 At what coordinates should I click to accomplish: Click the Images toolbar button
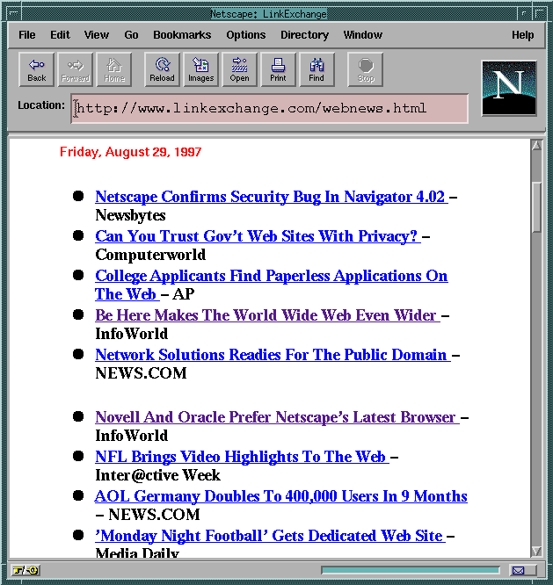click(x=200, y=69)
